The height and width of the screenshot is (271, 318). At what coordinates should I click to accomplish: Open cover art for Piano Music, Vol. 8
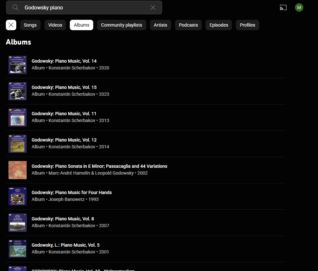coord(18,223)
